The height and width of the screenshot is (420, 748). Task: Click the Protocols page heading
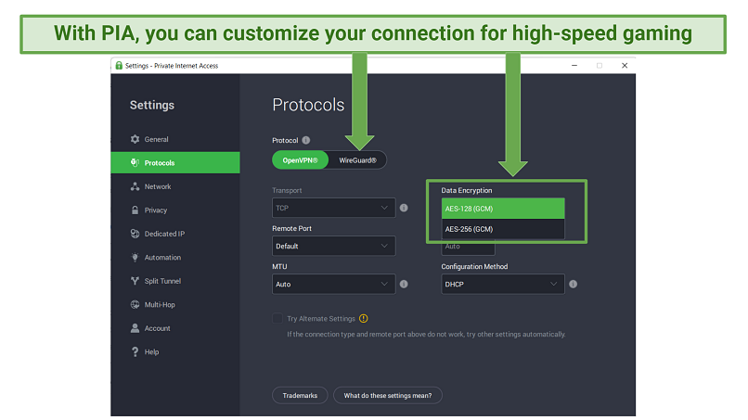308,105
